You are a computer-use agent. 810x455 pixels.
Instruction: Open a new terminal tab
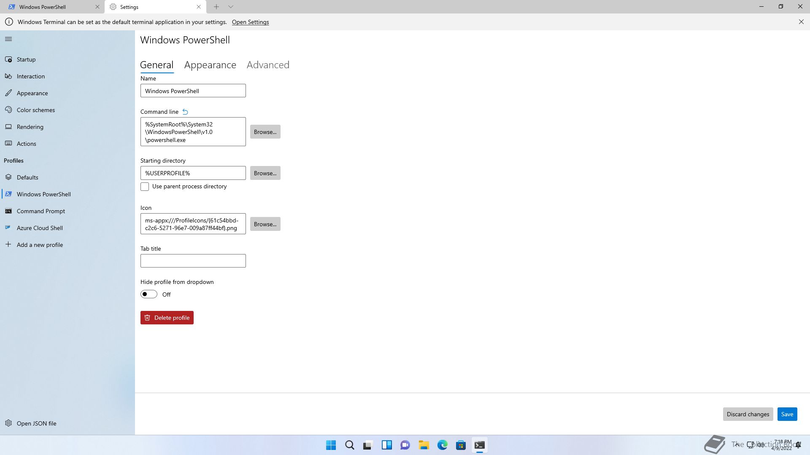216,7
